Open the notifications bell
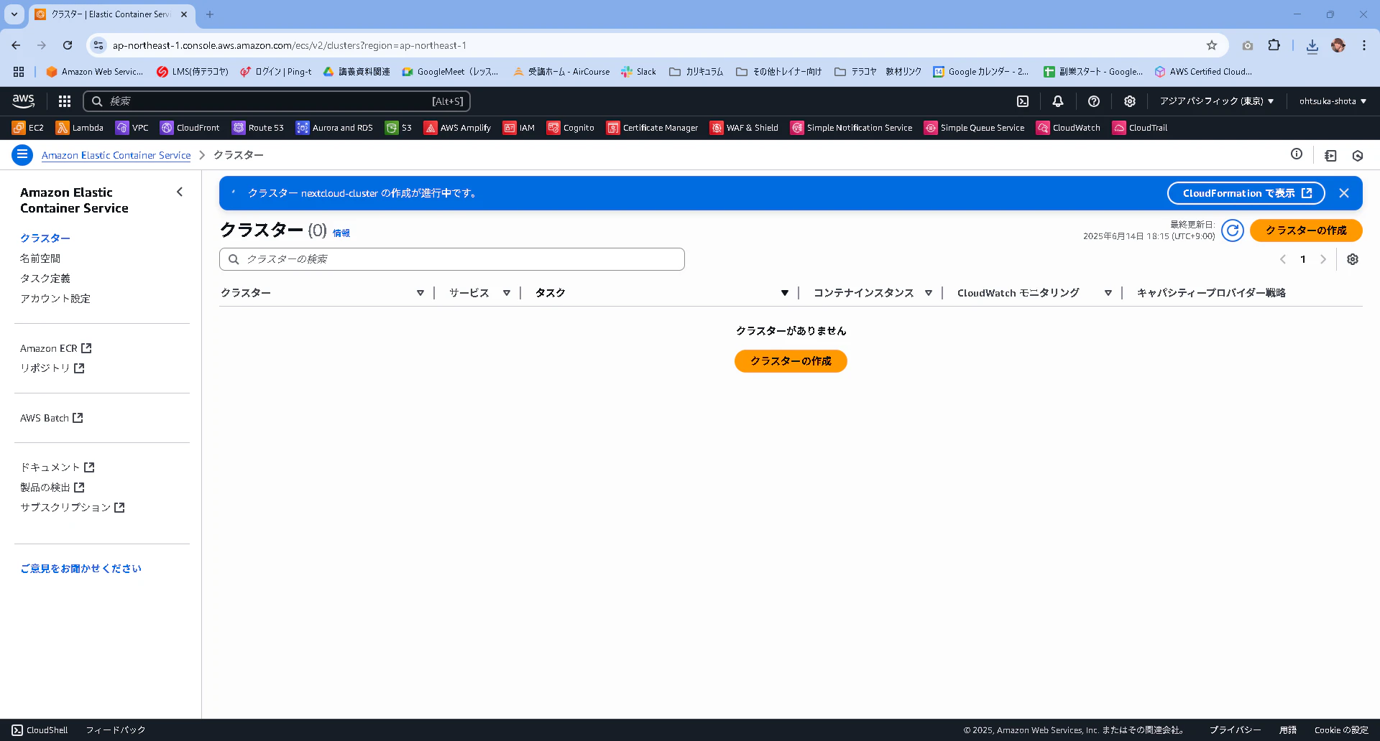 (1058, 101)
